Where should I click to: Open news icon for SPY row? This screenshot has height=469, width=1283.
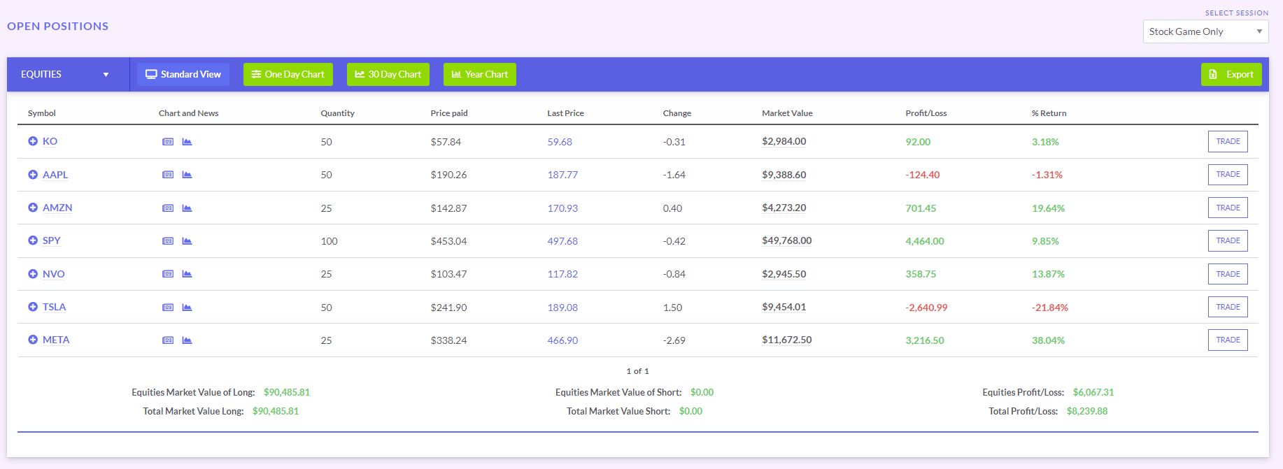pyautogui.click(x=168, y=241)
